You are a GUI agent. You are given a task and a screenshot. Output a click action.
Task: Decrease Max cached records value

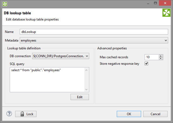161,58
